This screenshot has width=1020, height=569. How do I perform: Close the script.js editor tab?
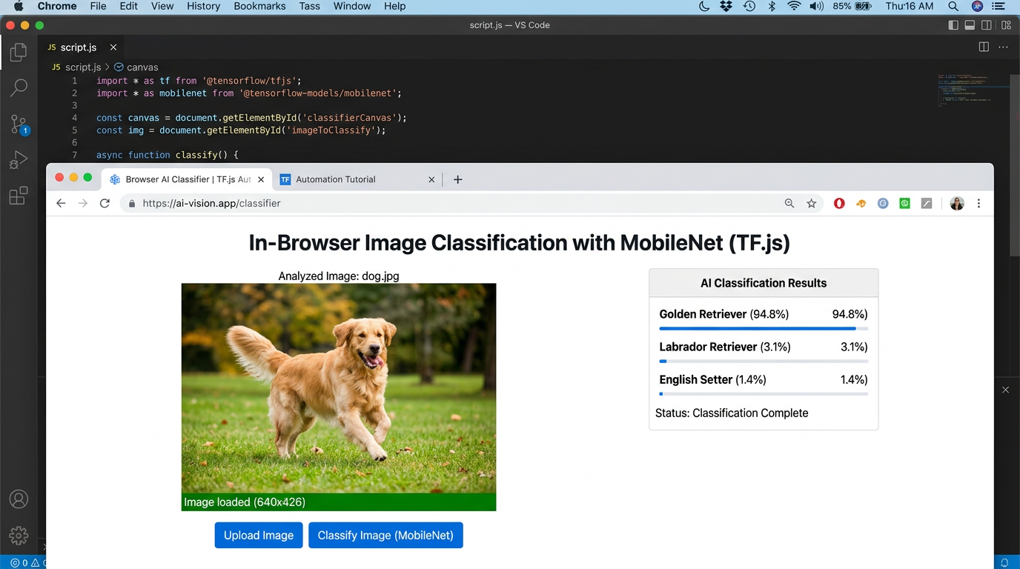coord(113,47)
